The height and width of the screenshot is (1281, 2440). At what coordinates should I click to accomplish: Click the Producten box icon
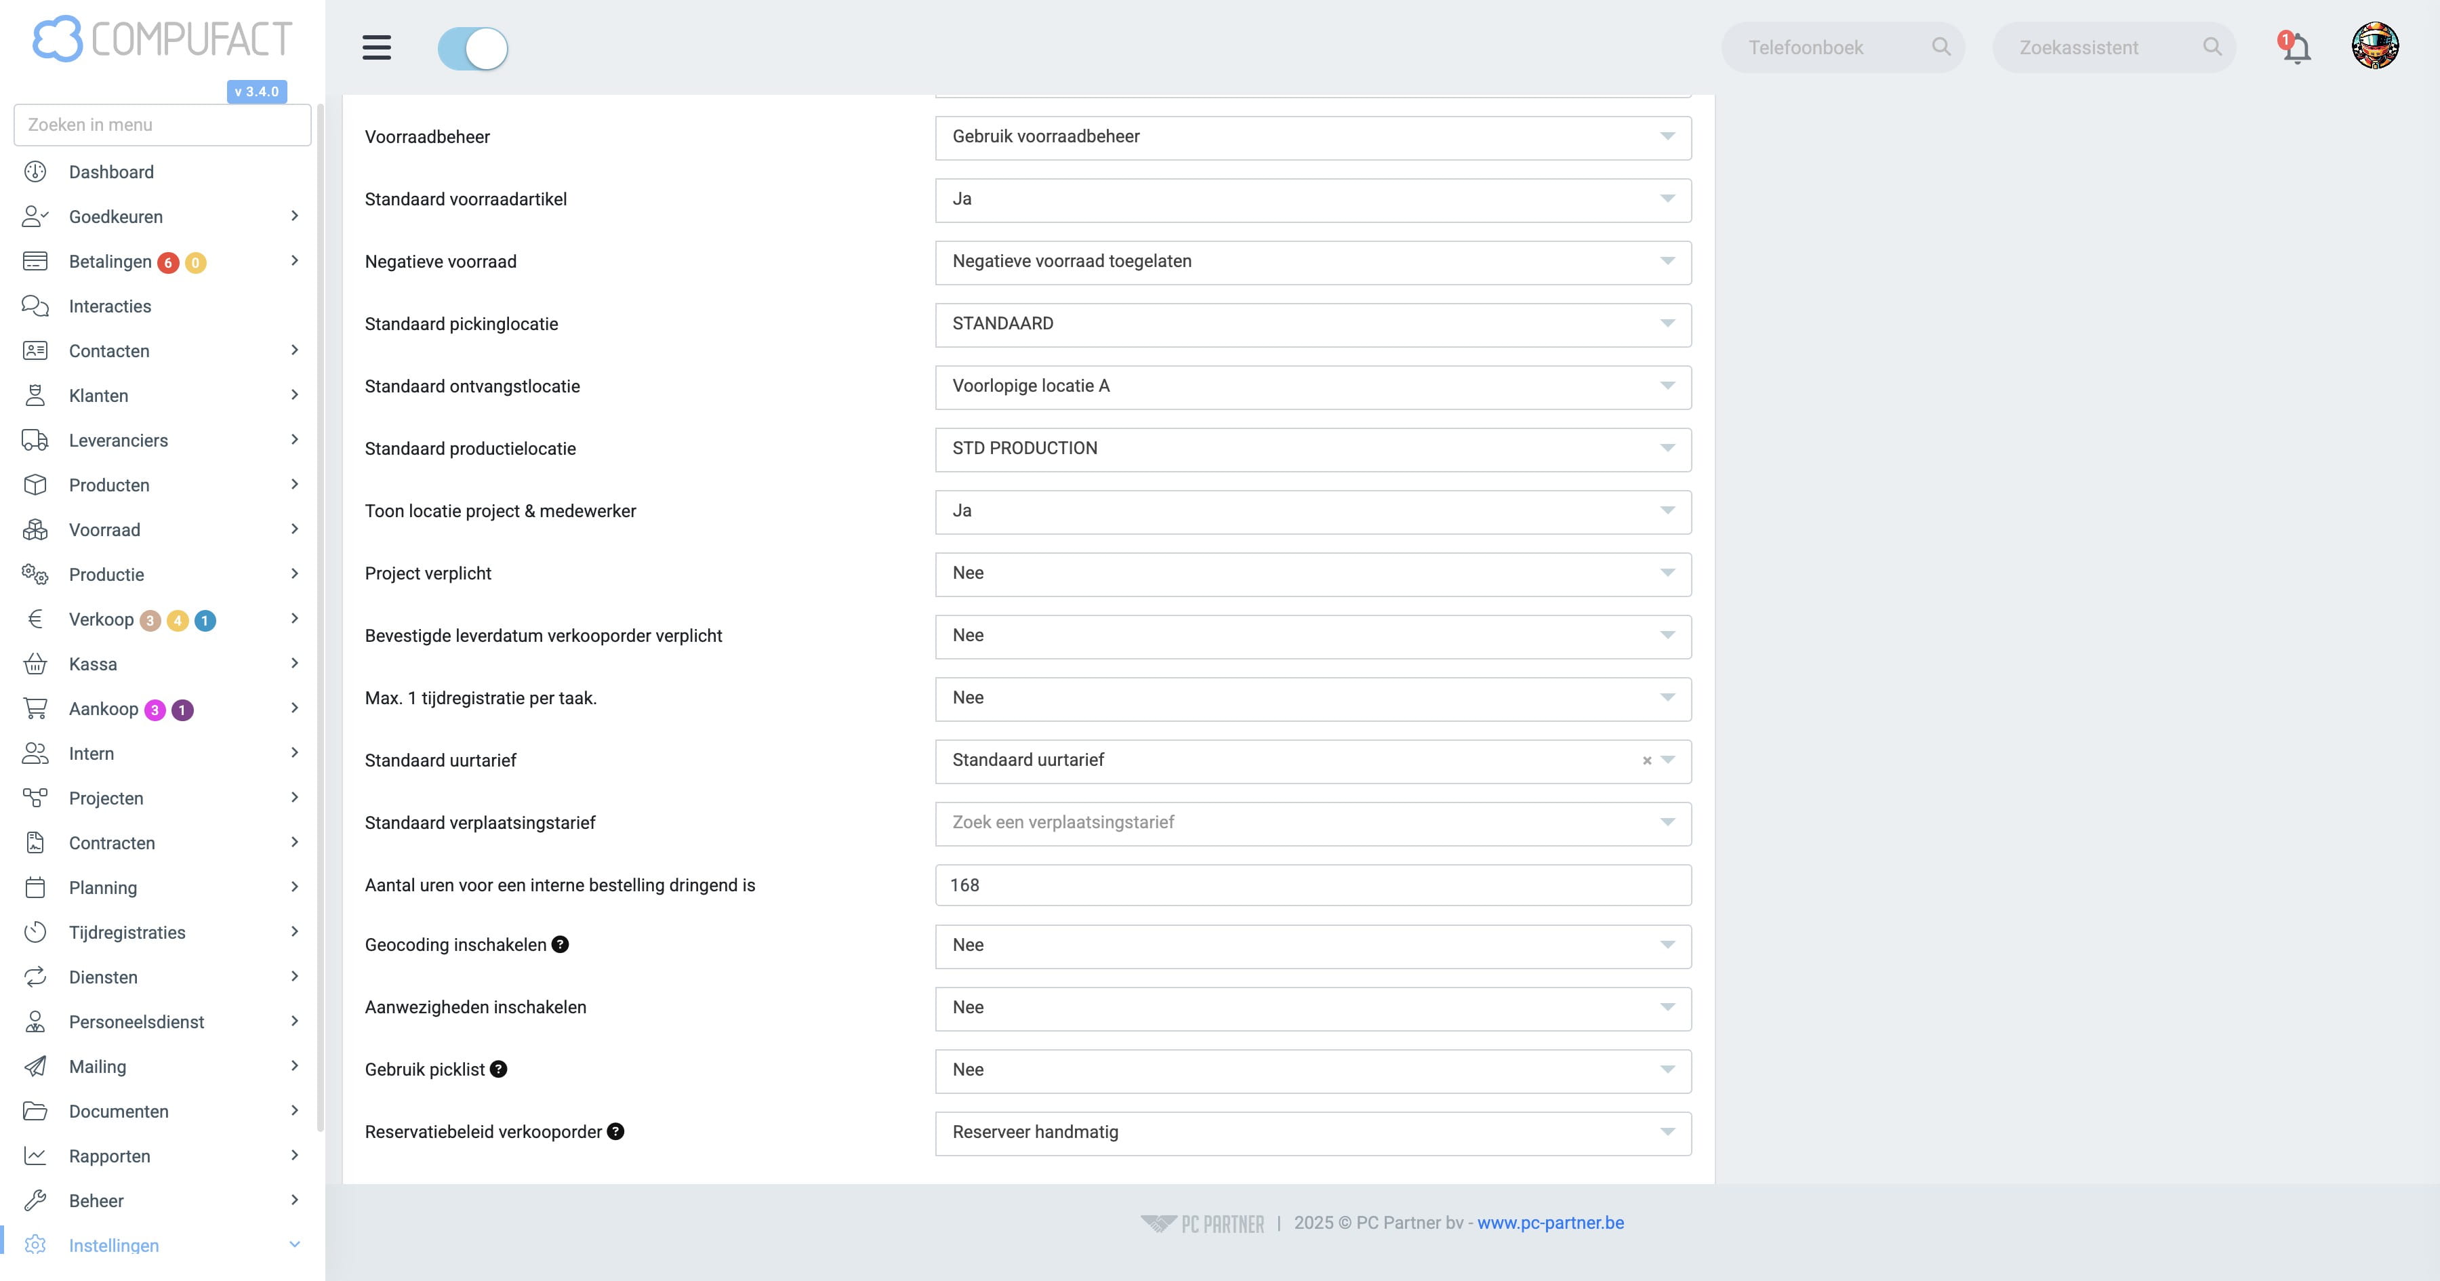35,485
